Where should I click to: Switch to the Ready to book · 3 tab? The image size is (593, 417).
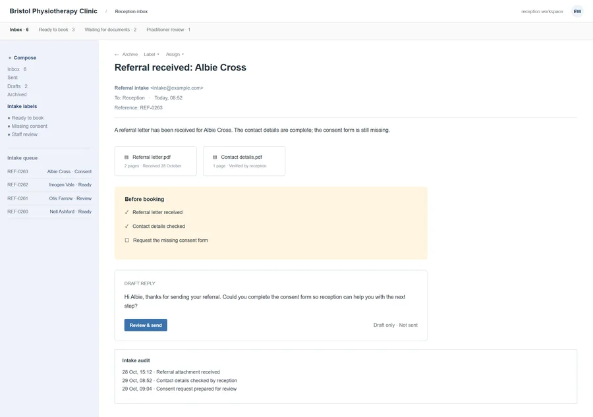(x=57, y=30)
